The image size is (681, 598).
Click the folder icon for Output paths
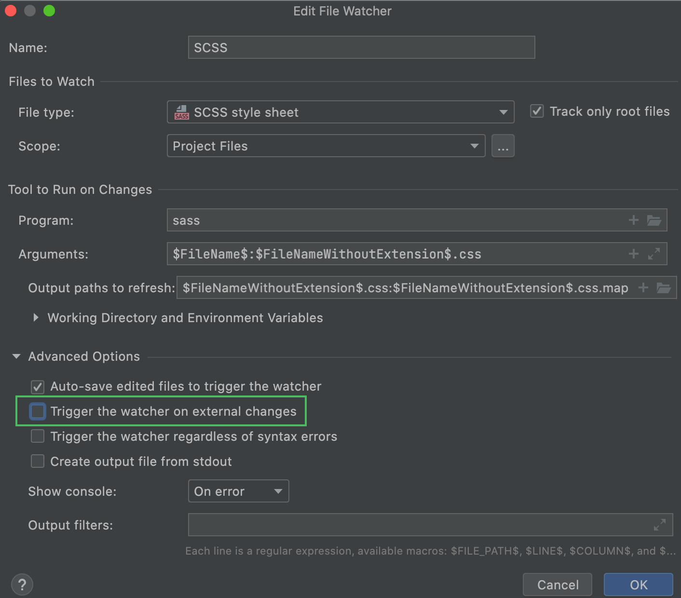(x=664, y=288)
